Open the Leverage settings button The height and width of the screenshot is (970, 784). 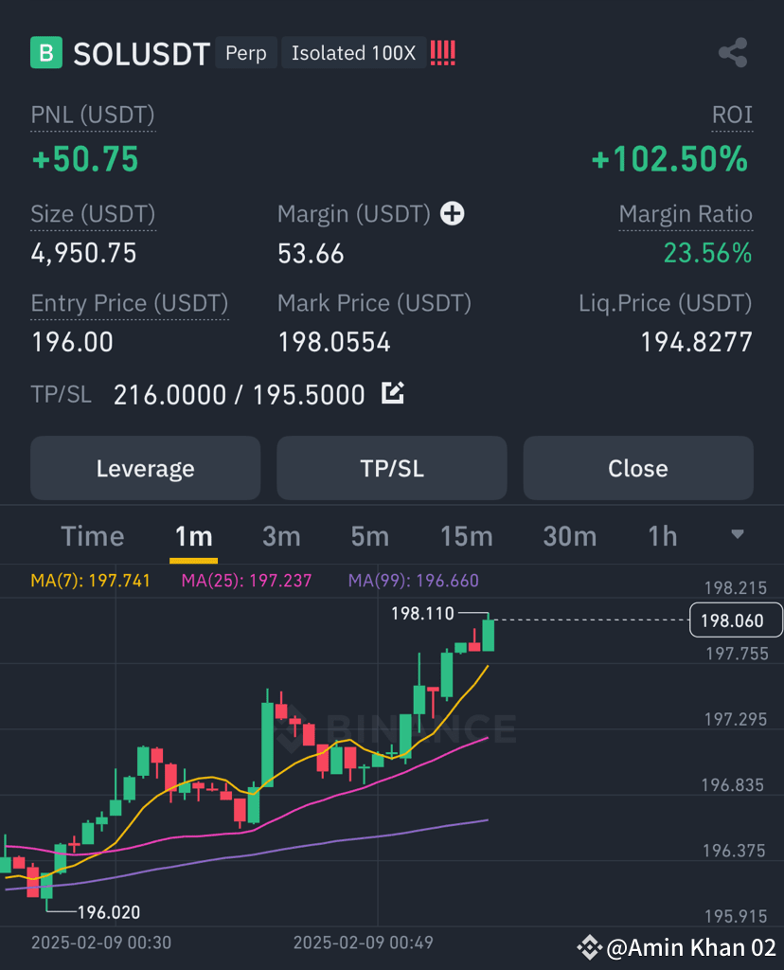(x=145, y=468)
